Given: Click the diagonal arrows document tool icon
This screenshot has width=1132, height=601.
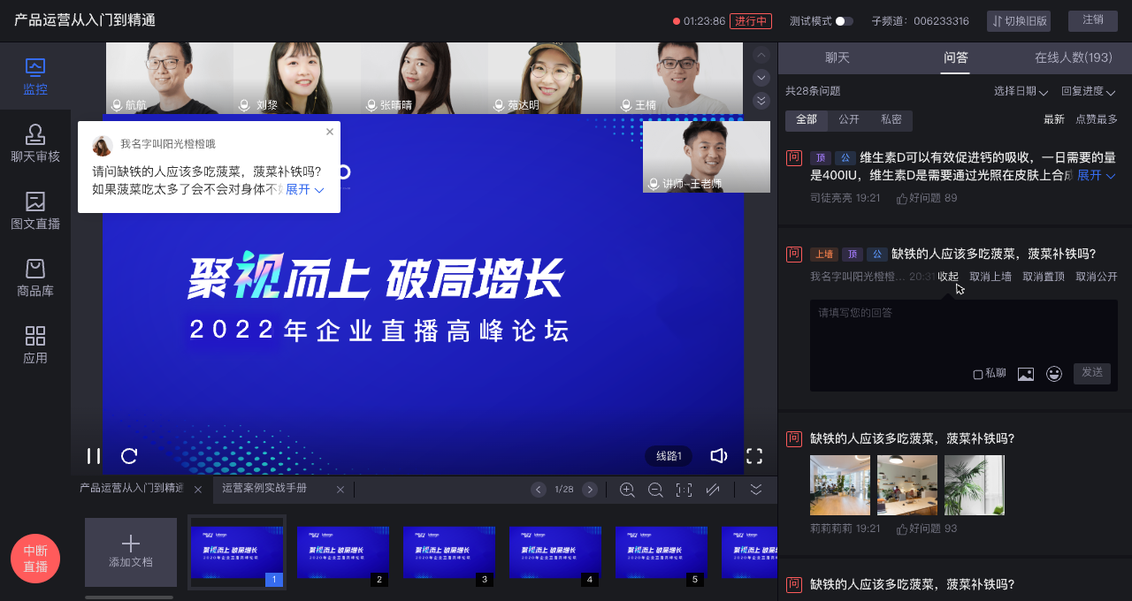Looking at the screenshot, I should coord(712,490).
